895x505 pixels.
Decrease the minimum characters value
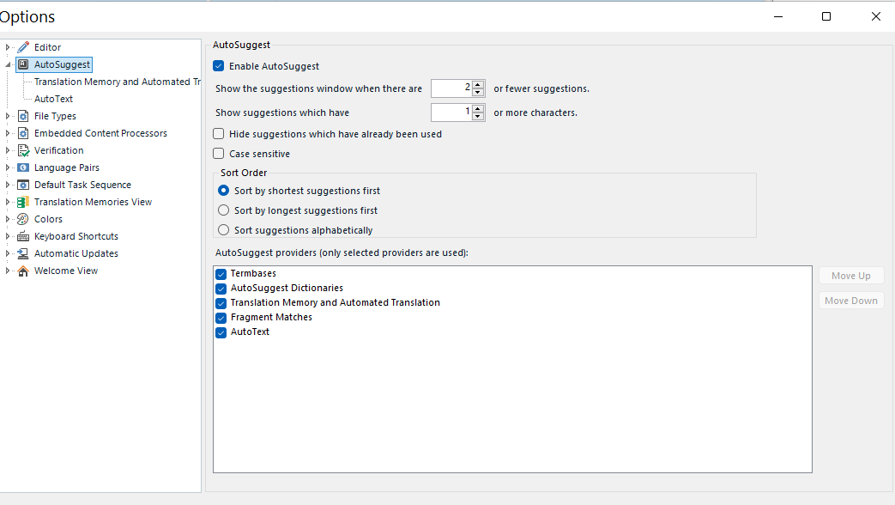pos(478,117)
